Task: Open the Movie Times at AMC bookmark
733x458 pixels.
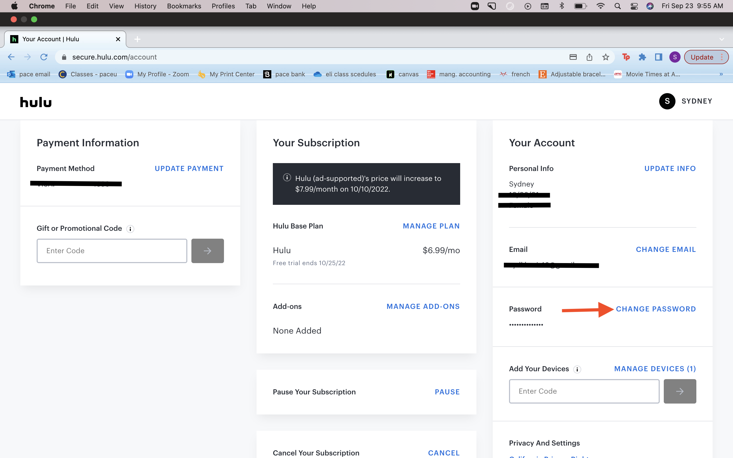Action: point(647,74)
